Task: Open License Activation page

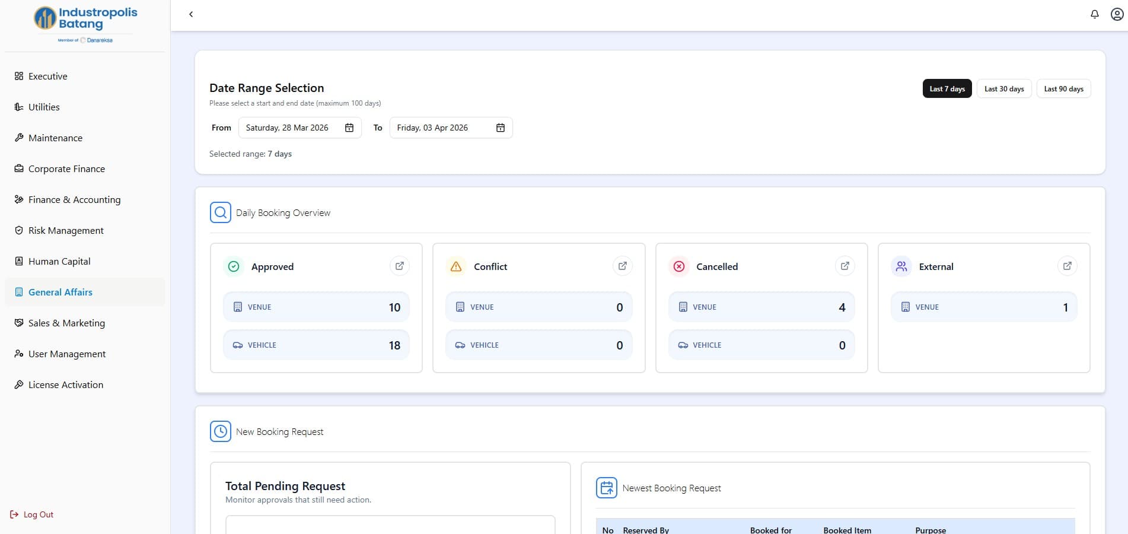Action: 85,384
